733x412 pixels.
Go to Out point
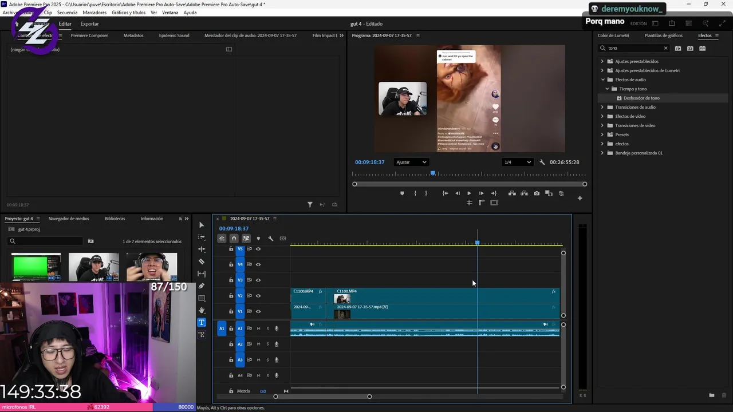click(494, 193)
